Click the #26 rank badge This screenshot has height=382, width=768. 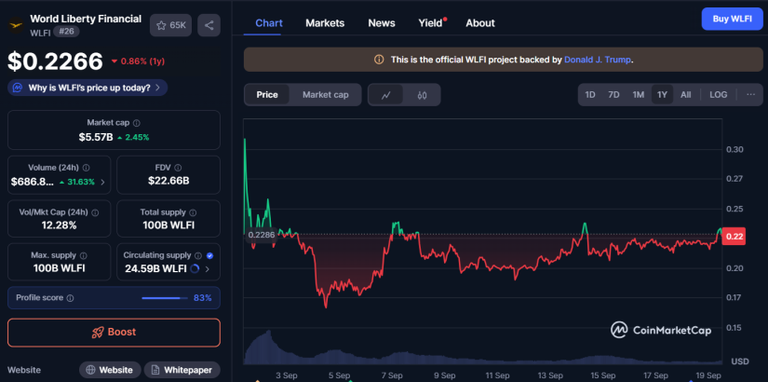click(x=66, y=32)
